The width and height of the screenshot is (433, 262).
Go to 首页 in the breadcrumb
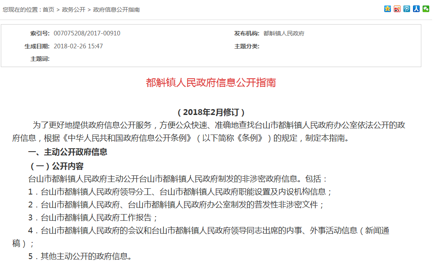pyautogui.click(x=48, y=10)
